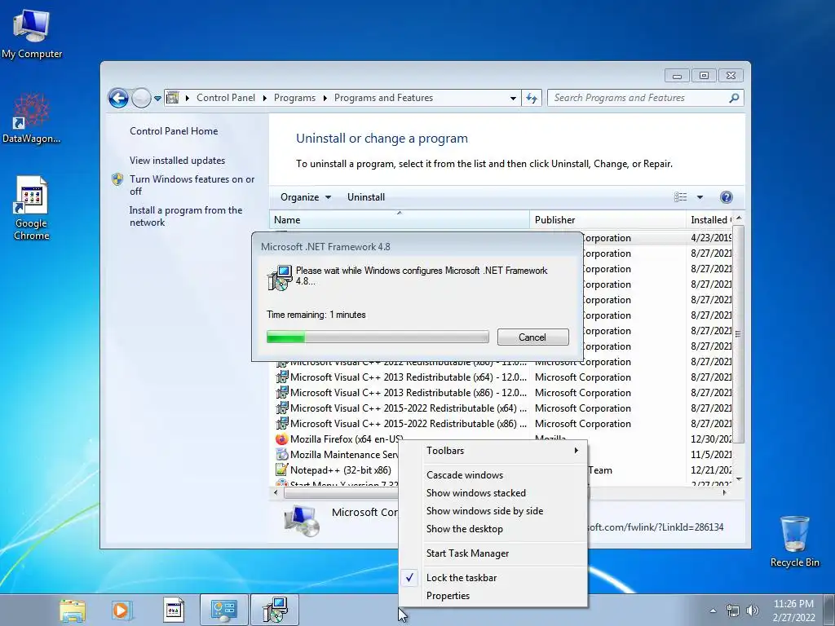Click the search magnifier icon

click(734, 98)
